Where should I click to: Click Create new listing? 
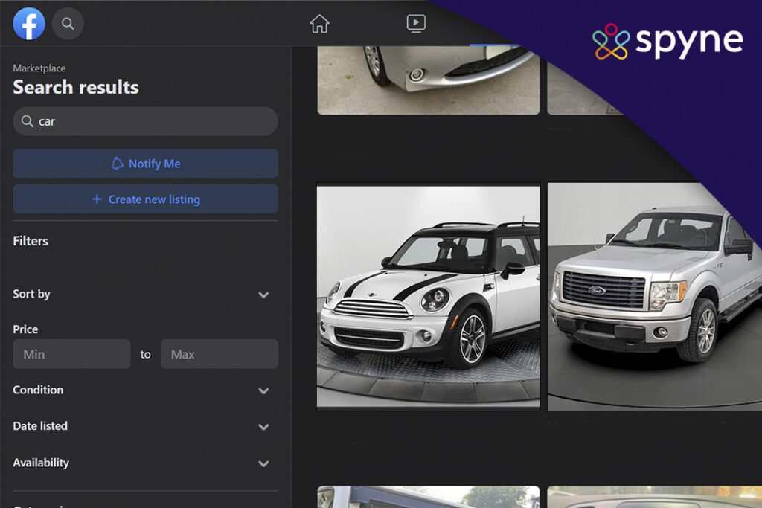145,199
